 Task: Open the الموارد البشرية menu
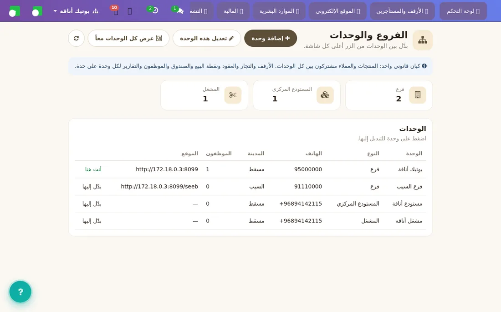coord(279,11)
